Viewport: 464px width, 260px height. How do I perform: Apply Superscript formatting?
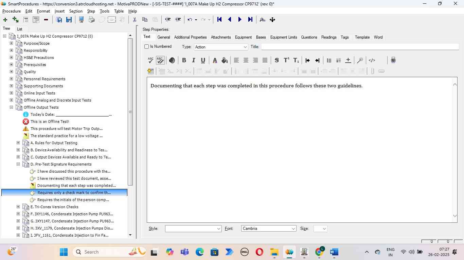click(286, 60)
